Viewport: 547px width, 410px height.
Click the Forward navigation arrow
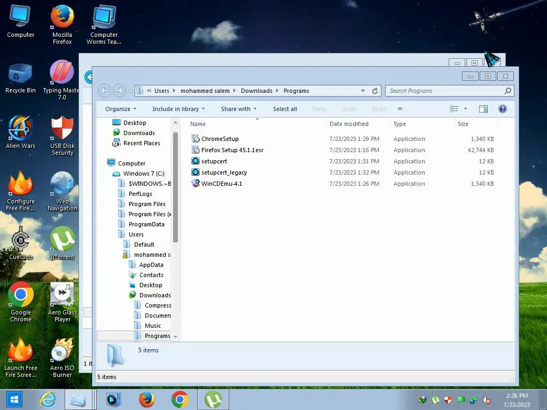119,91
